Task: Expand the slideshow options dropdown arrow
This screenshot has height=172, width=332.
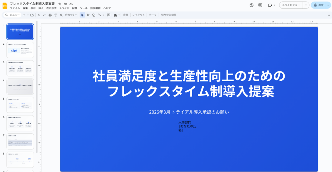Action: pyautogui.click(x=306, y=5)
